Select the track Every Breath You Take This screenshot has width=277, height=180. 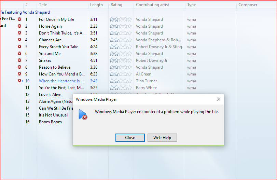[59, 47]
